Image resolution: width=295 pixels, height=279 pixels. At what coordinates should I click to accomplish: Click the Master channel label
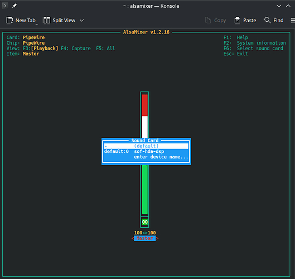click(x=144, y=238)
